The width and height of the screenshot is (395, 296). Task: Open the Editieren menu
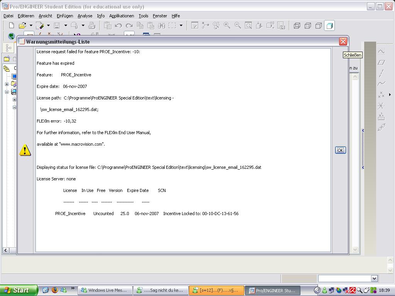[26, 16]
